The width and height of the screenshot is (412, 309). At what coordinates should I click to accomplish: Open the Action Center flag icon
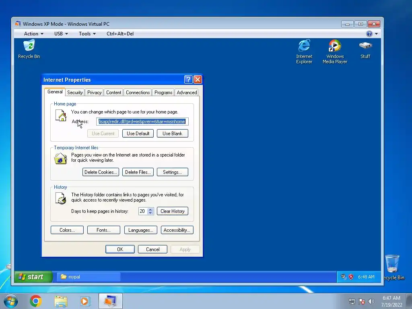coord(362,301)
